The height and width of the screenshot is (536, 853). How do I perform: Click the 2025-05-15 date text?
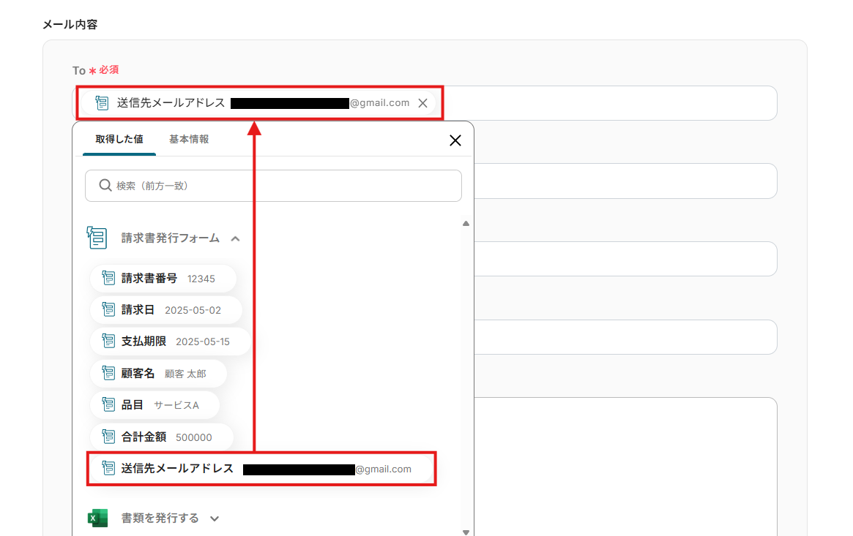tap(202, 342)
